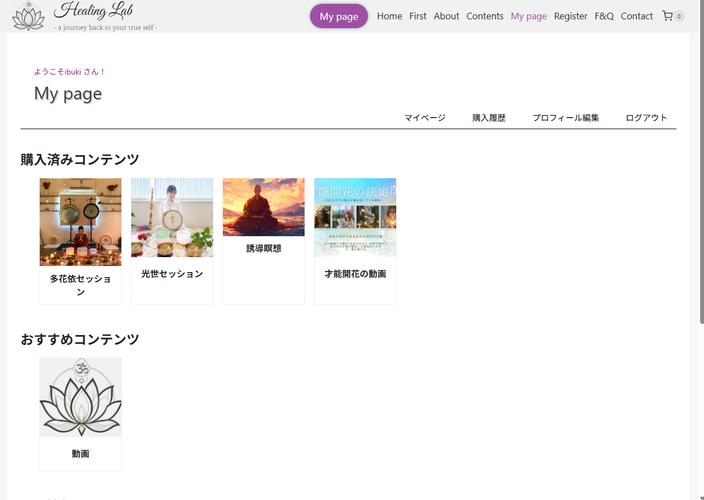The image size is (704, 500).
Task: Open the recommended 動画 lotus thumbnail
Action: point(81,397)
